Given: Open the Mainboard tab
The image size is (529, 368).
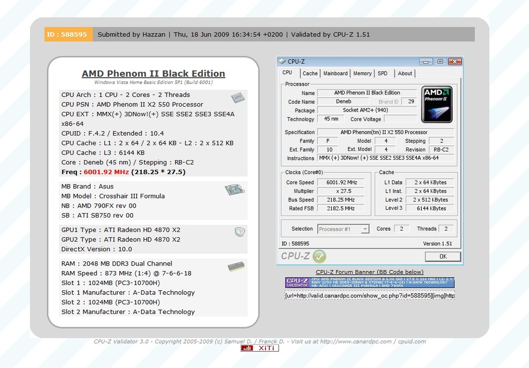Looking at the screenshot, I should pos(335,73).
